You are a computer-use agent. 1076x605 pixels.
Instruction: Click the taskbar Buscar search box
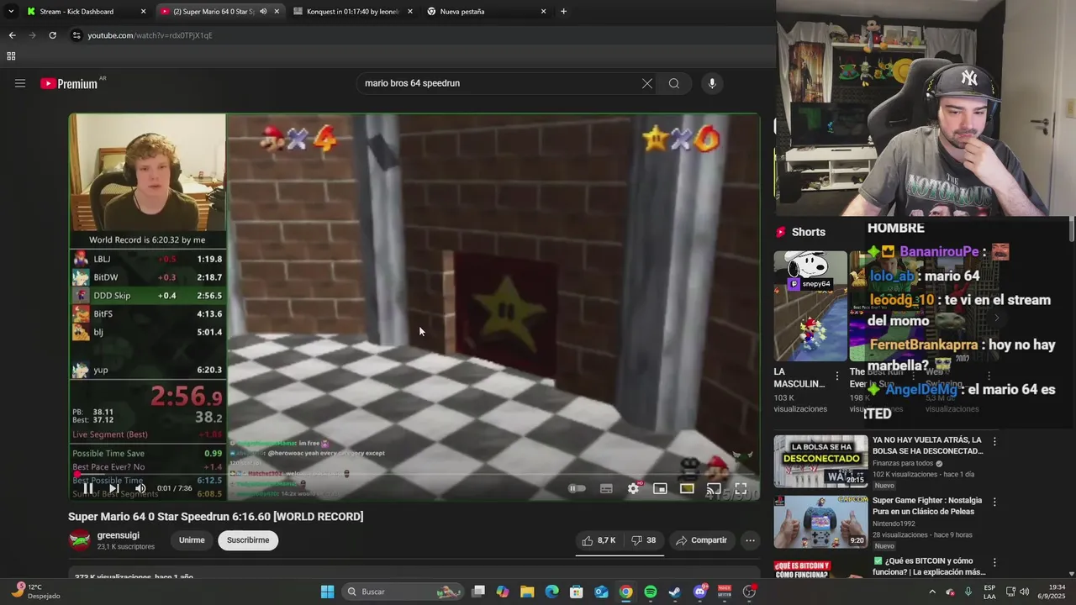click(x=403, y=592)
